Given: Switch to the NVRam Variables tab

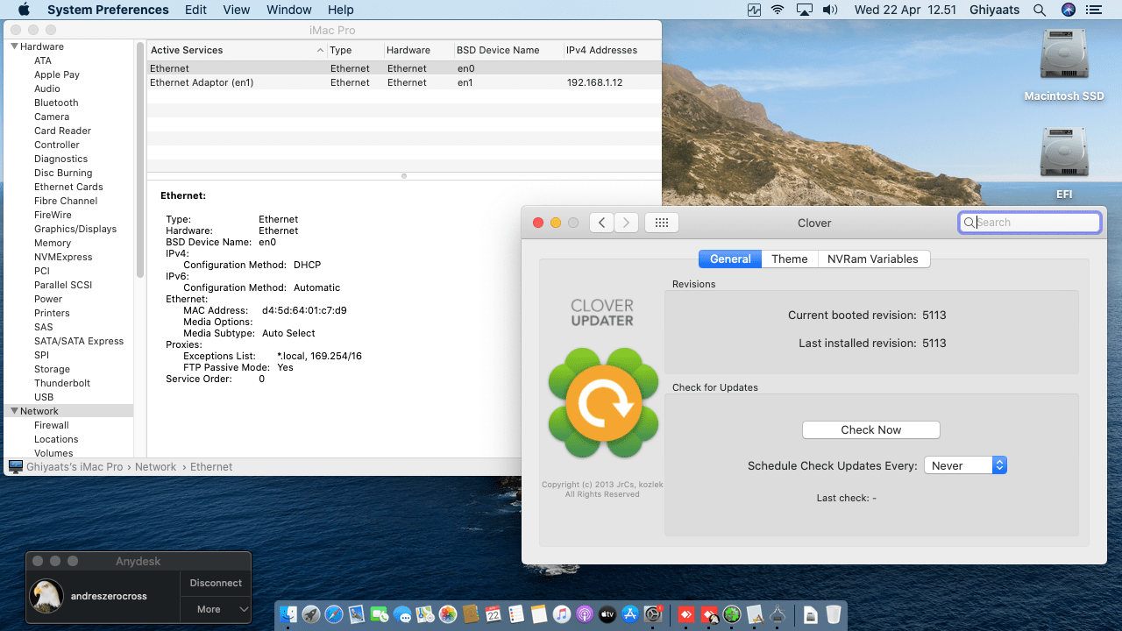Looking at the screenshot, I should point(873,259).
